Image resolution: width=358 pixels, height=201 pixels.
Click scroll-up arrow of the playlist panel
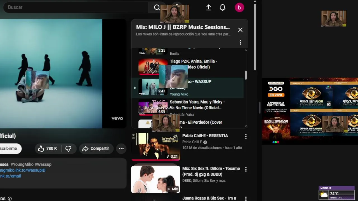(x=246, y=50)
